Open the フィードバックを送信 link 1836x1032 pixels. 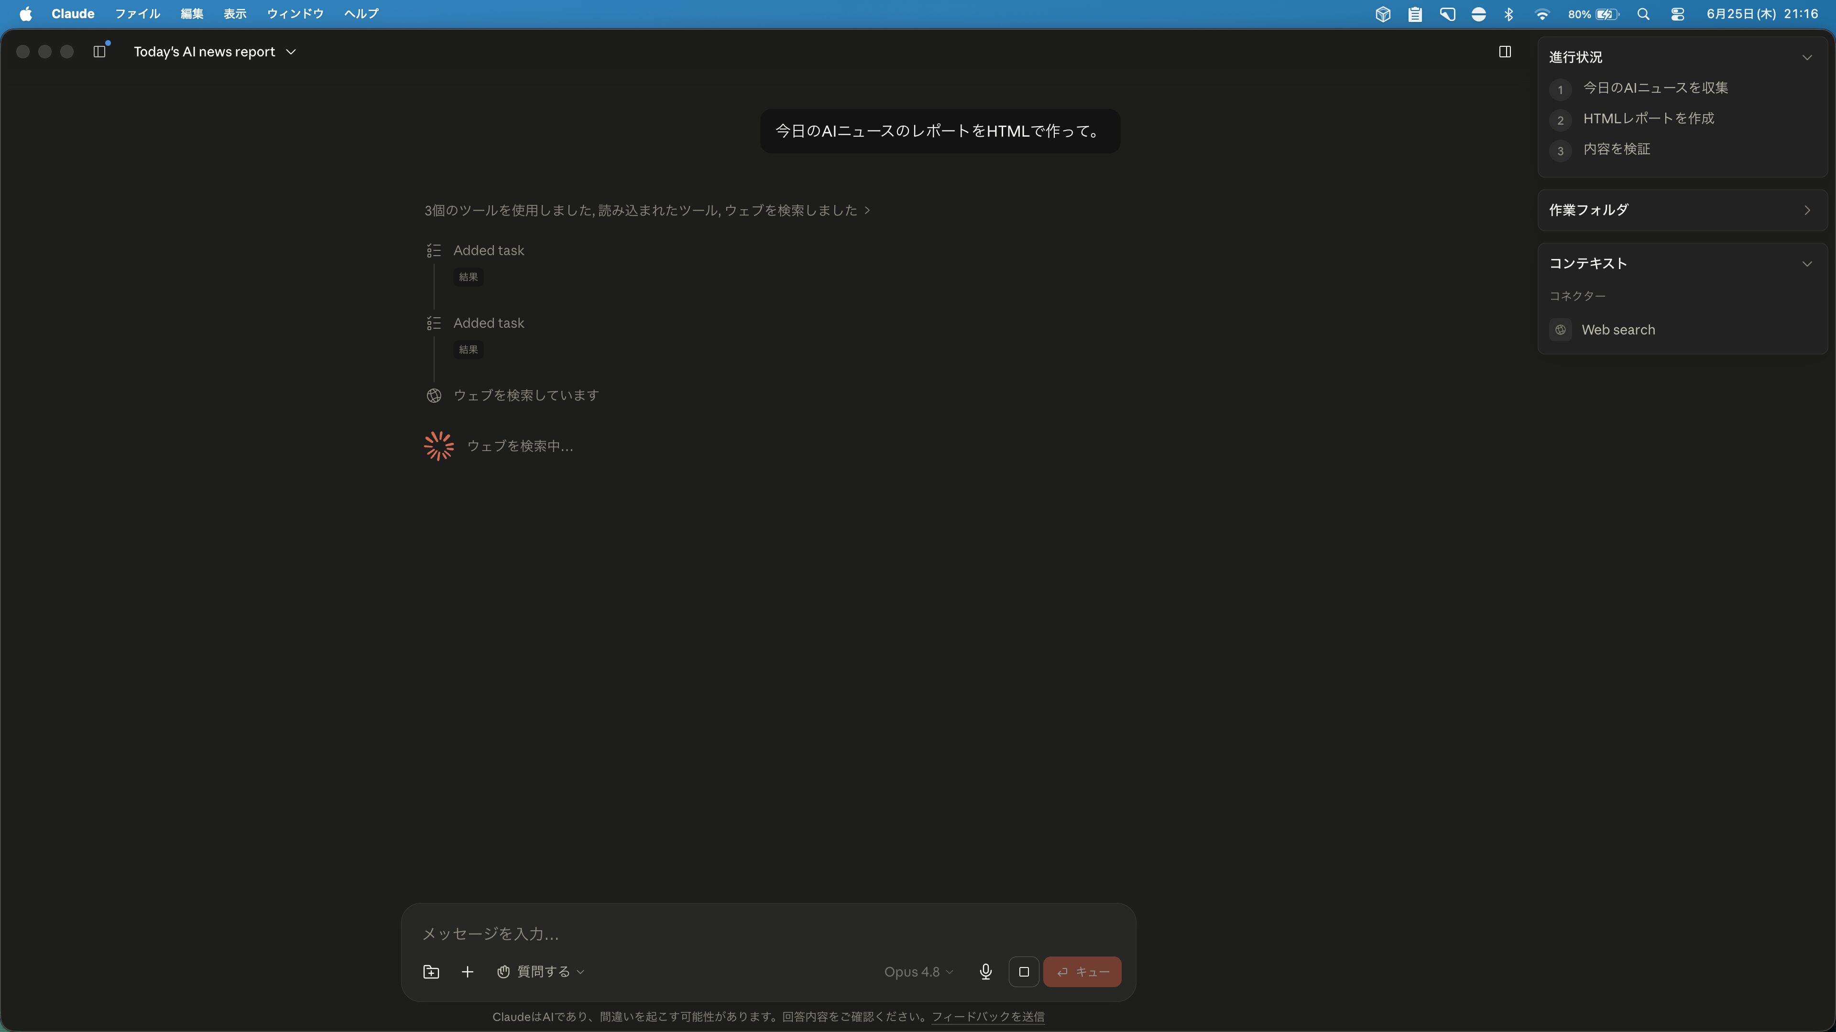(x=988, y=1017)
